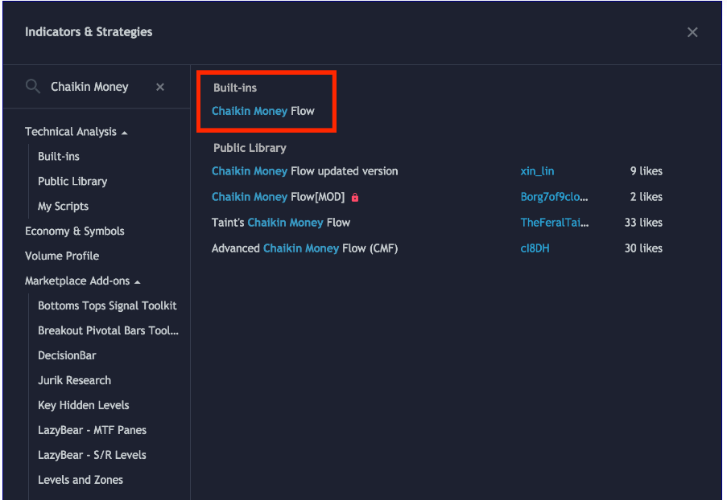Screen dimensions: 727x500
Task: Open author xin_lin's profile
Action: 537,171
